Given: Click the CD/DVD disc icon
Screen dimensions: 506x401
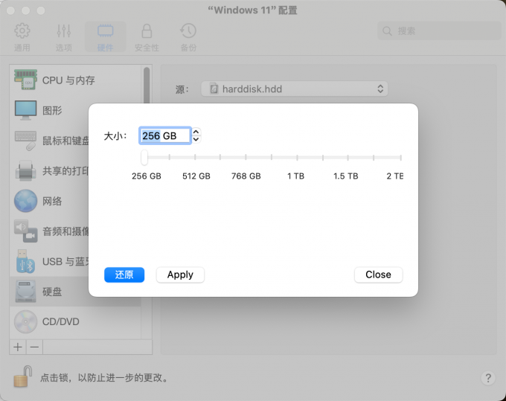Looking at the screenshot, I should [x=25, y=321].
